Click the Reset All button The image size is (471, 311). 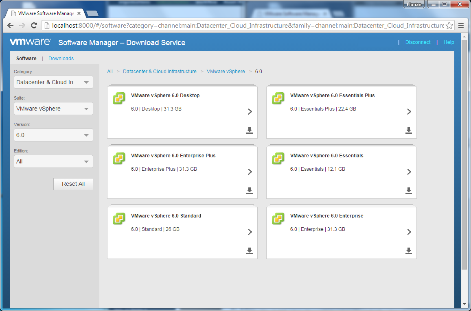[x=73, y=184]
